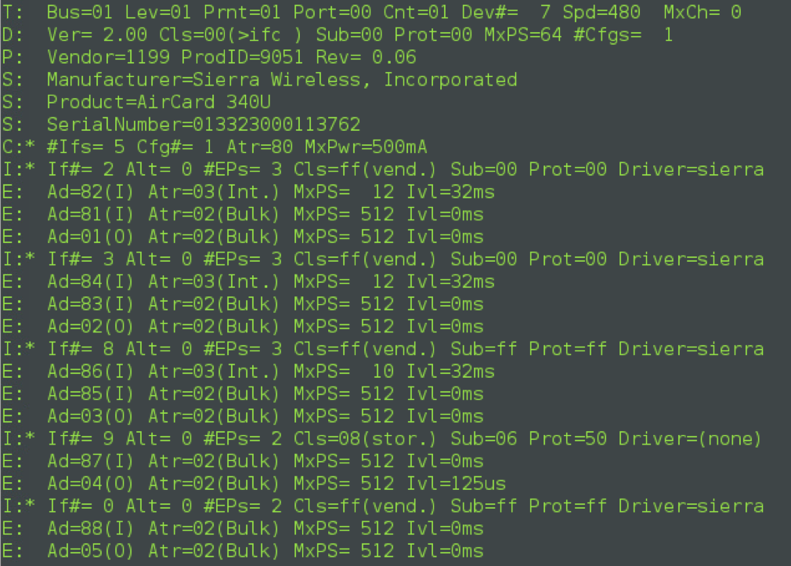Screen dimensions: 791x566
Task: Click the SerialNumber value 013323000113762
Action: [276, 124]
